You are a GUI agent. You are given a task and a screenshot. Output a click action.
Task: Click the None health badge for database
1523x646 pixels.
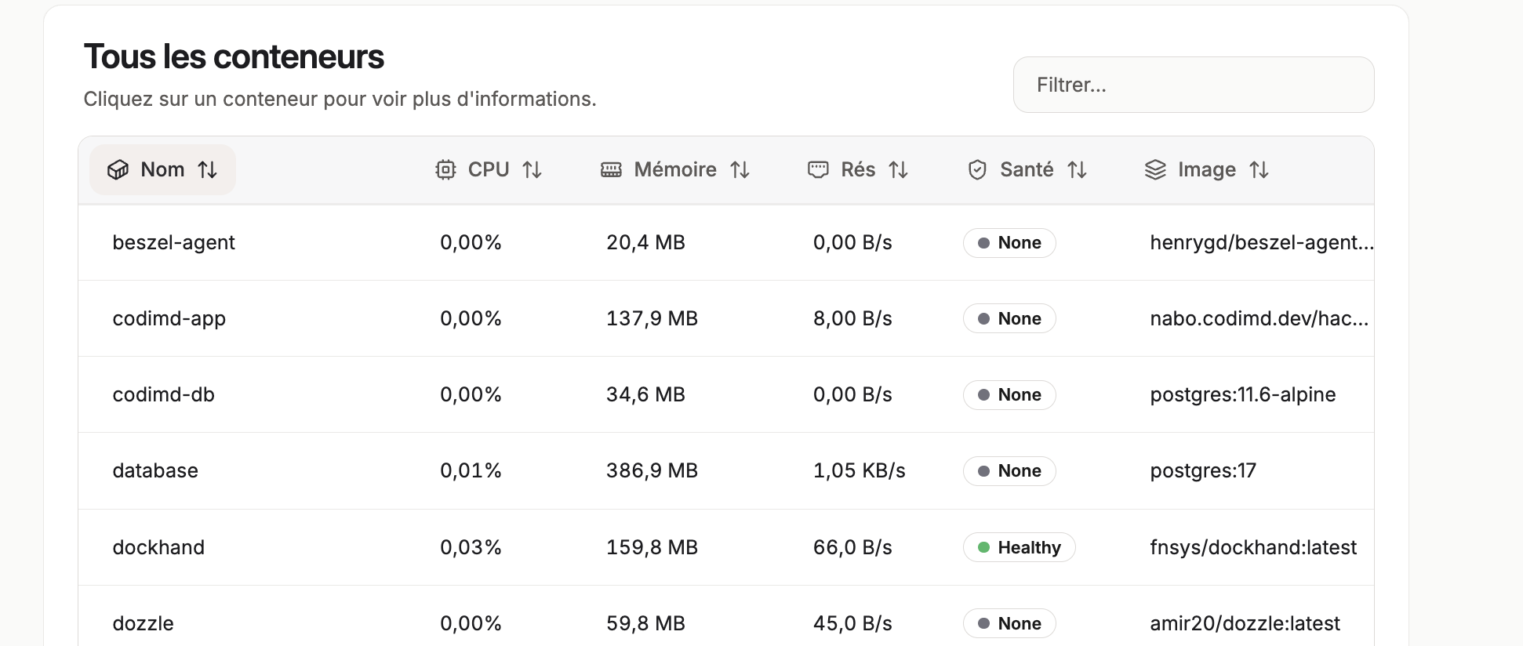pos(1009,470)
